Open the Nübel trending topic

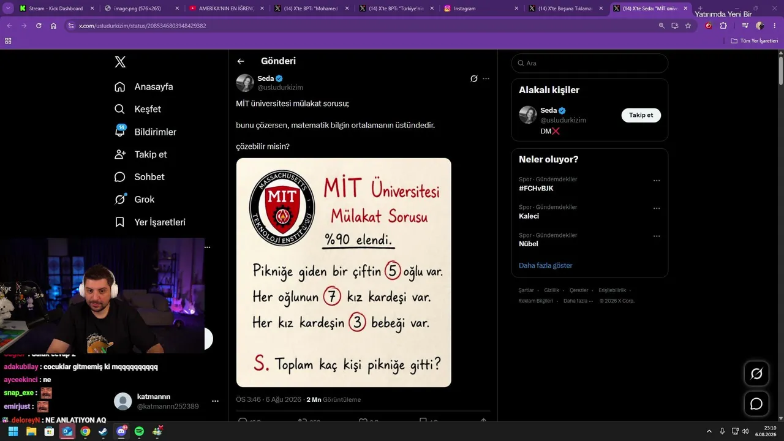(528, 244)
